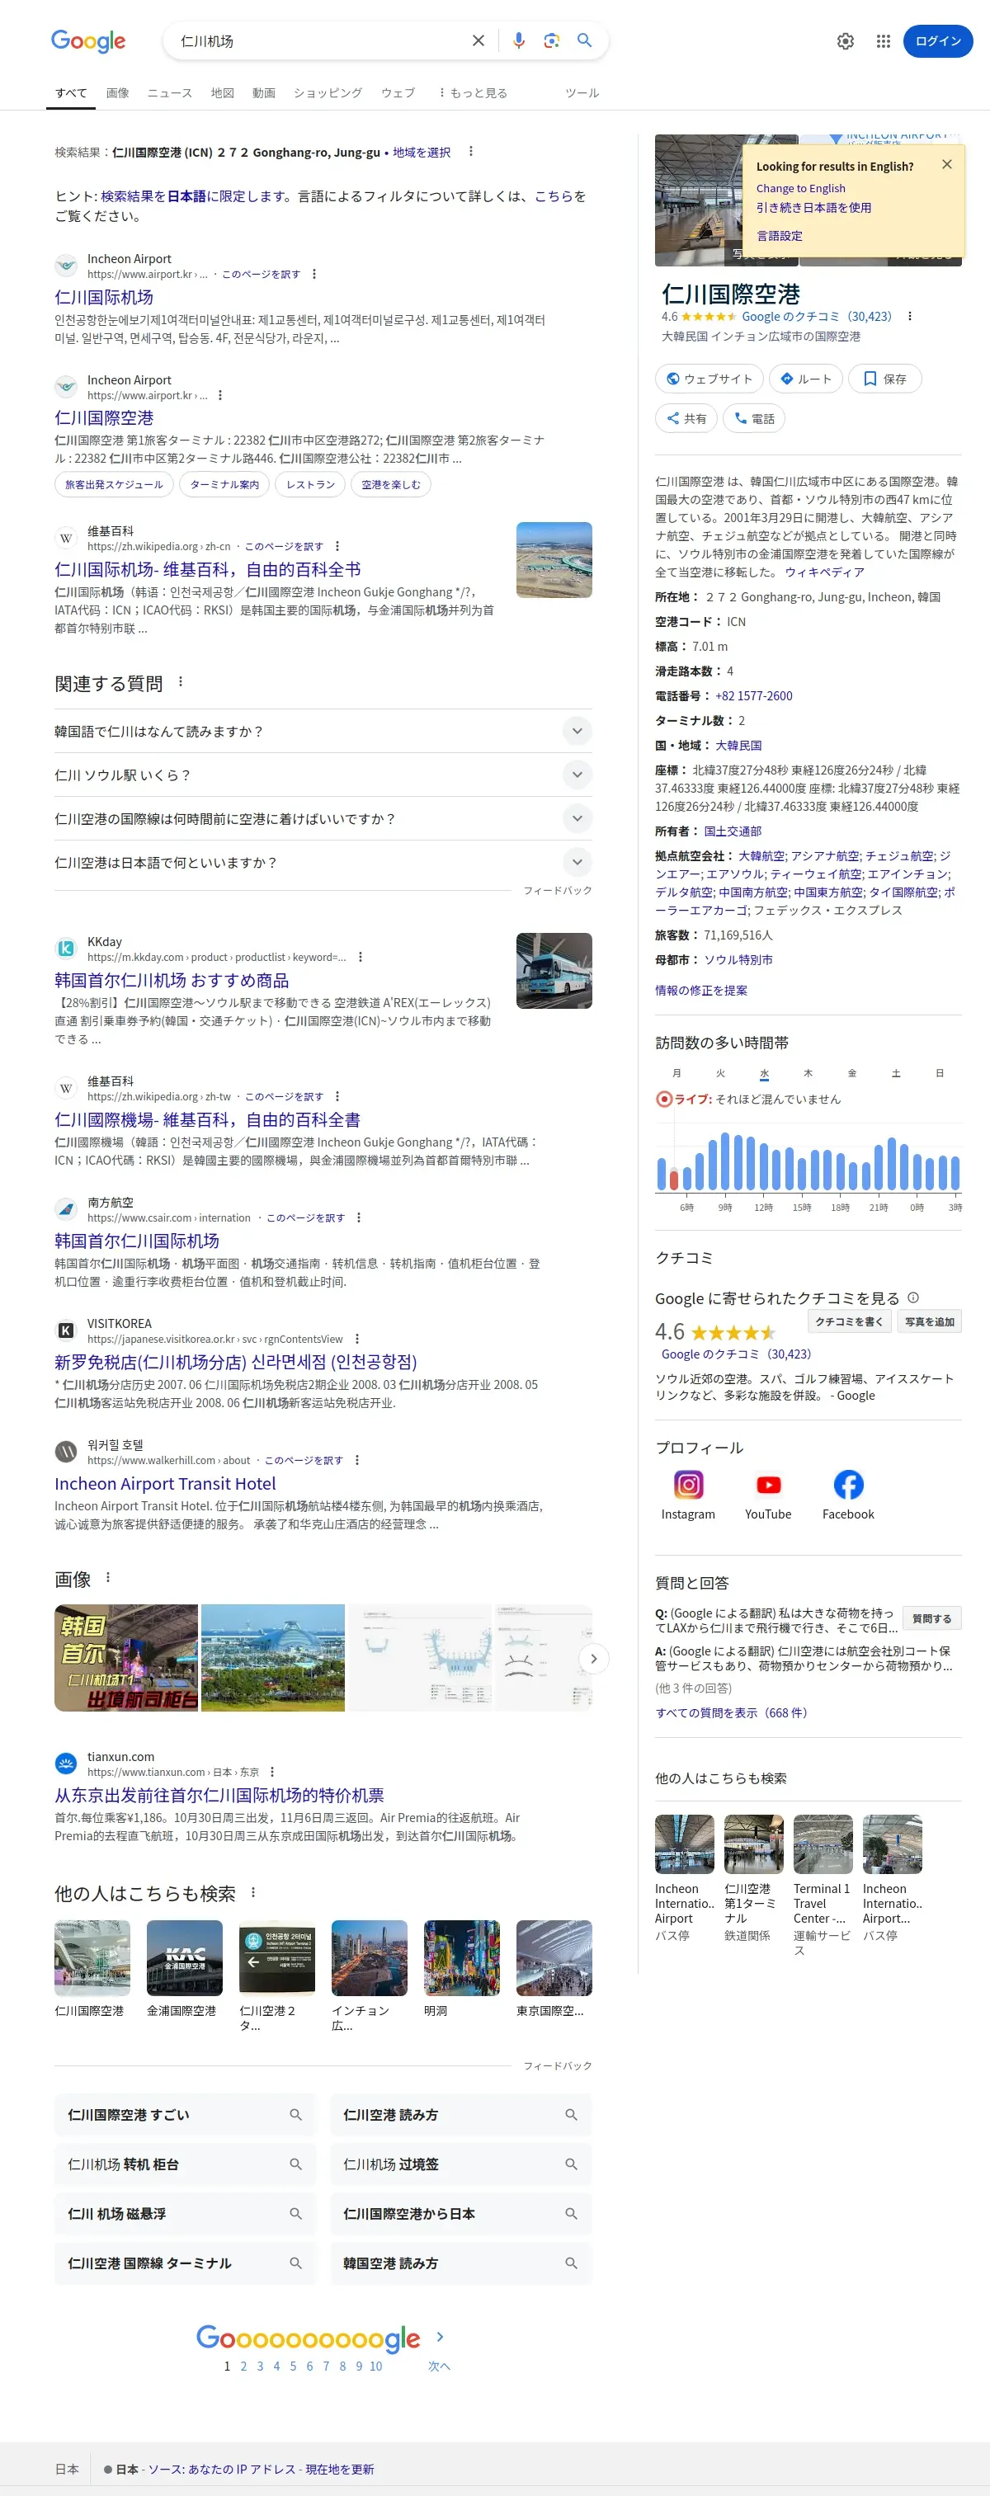Clear the search box with the X icon

[x=478, y=40]
